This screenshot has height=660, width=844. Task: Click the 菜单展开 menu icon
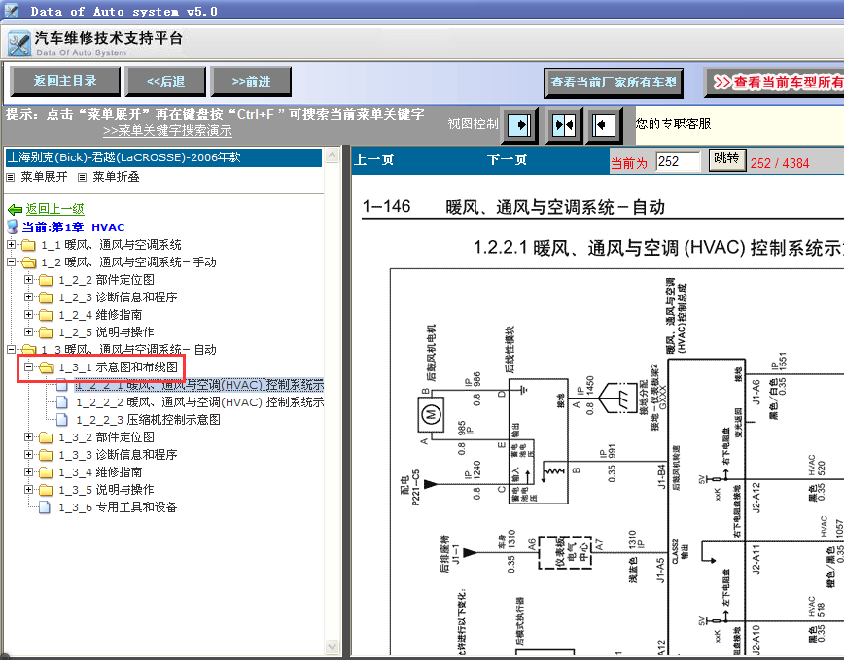coord(11,177)
